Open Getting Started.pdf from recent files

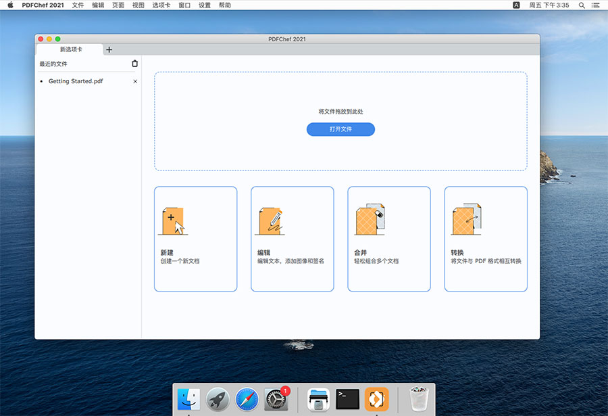tap(76, 81)
